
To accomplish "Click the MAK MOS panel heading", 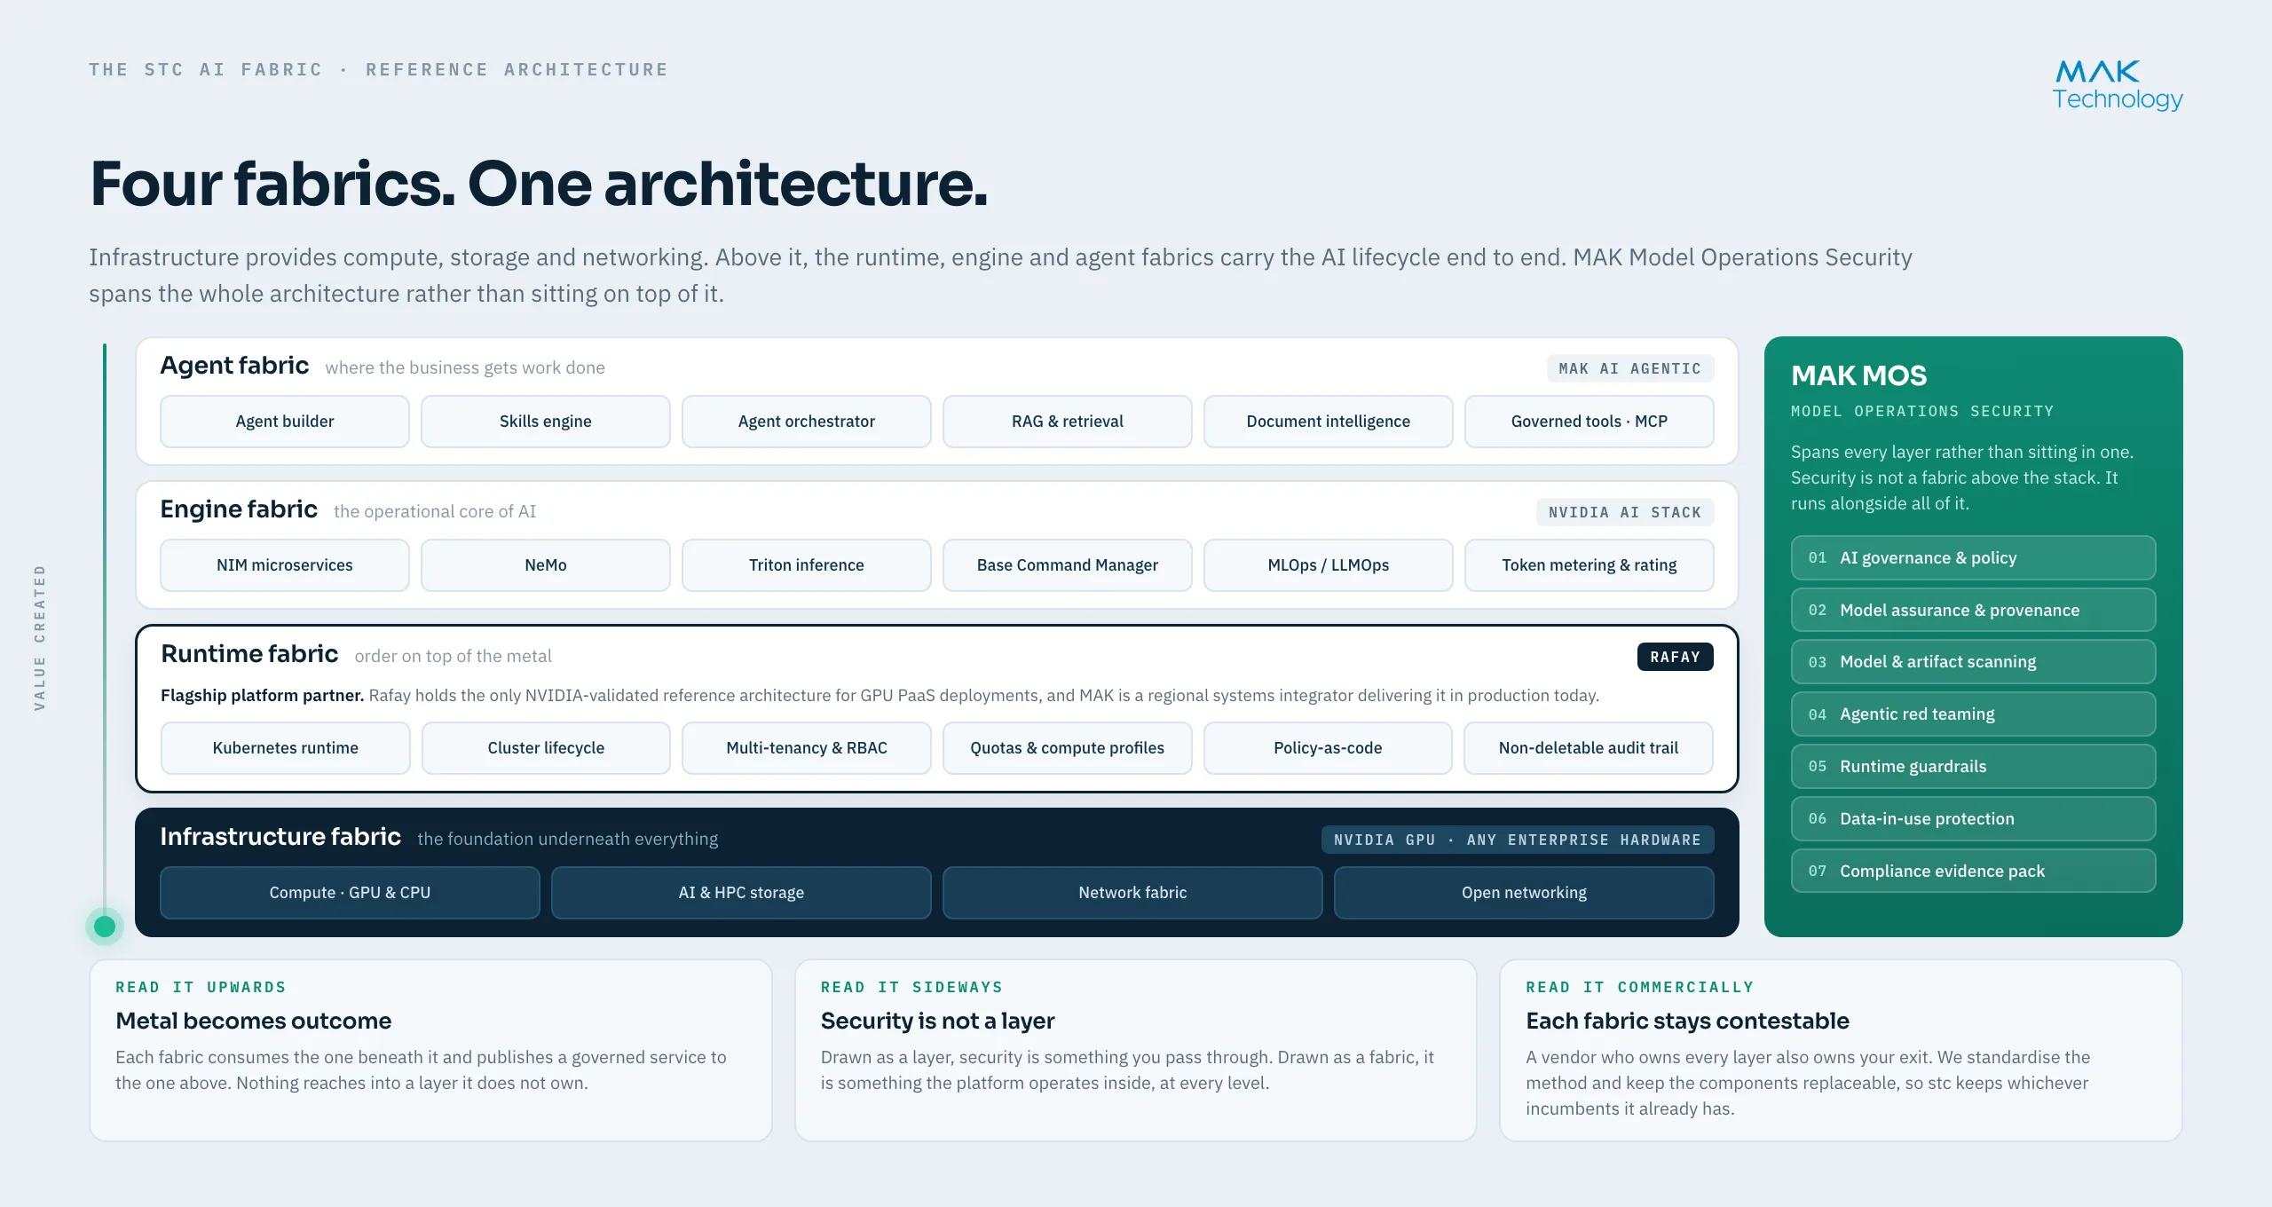I will coord(1859,375).
